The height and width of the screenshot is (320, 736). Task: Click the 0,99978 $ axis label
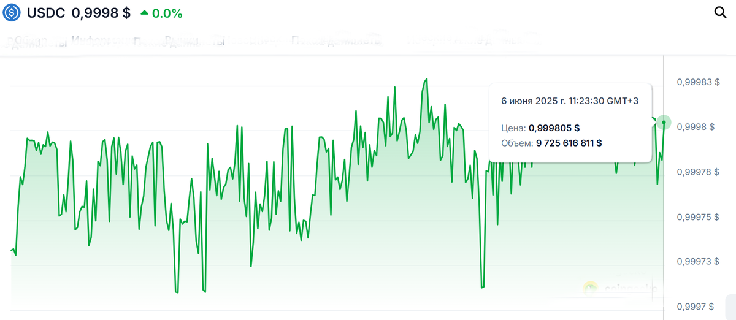coord(699,172)
